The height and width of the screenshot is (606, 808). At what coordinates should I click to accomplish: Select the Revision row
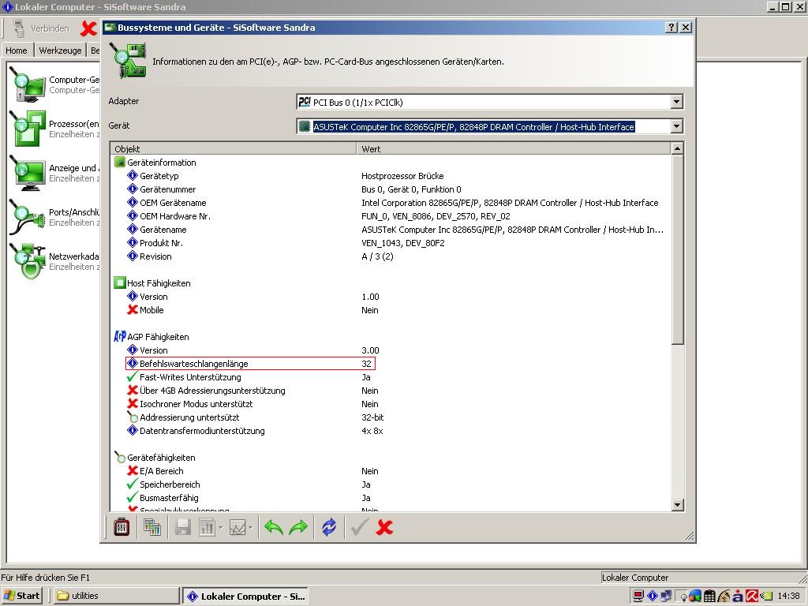[260, 256]
